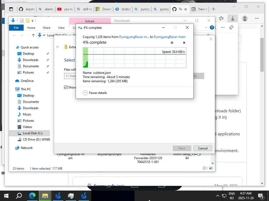
Task: Open File Explorer from taskbar
Action: 45,196
